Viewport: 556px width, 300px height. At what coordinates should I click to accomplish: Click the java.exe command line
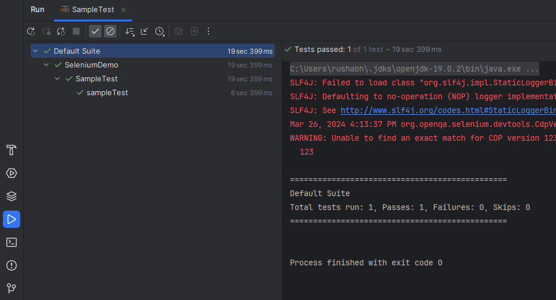pos(414,69)
